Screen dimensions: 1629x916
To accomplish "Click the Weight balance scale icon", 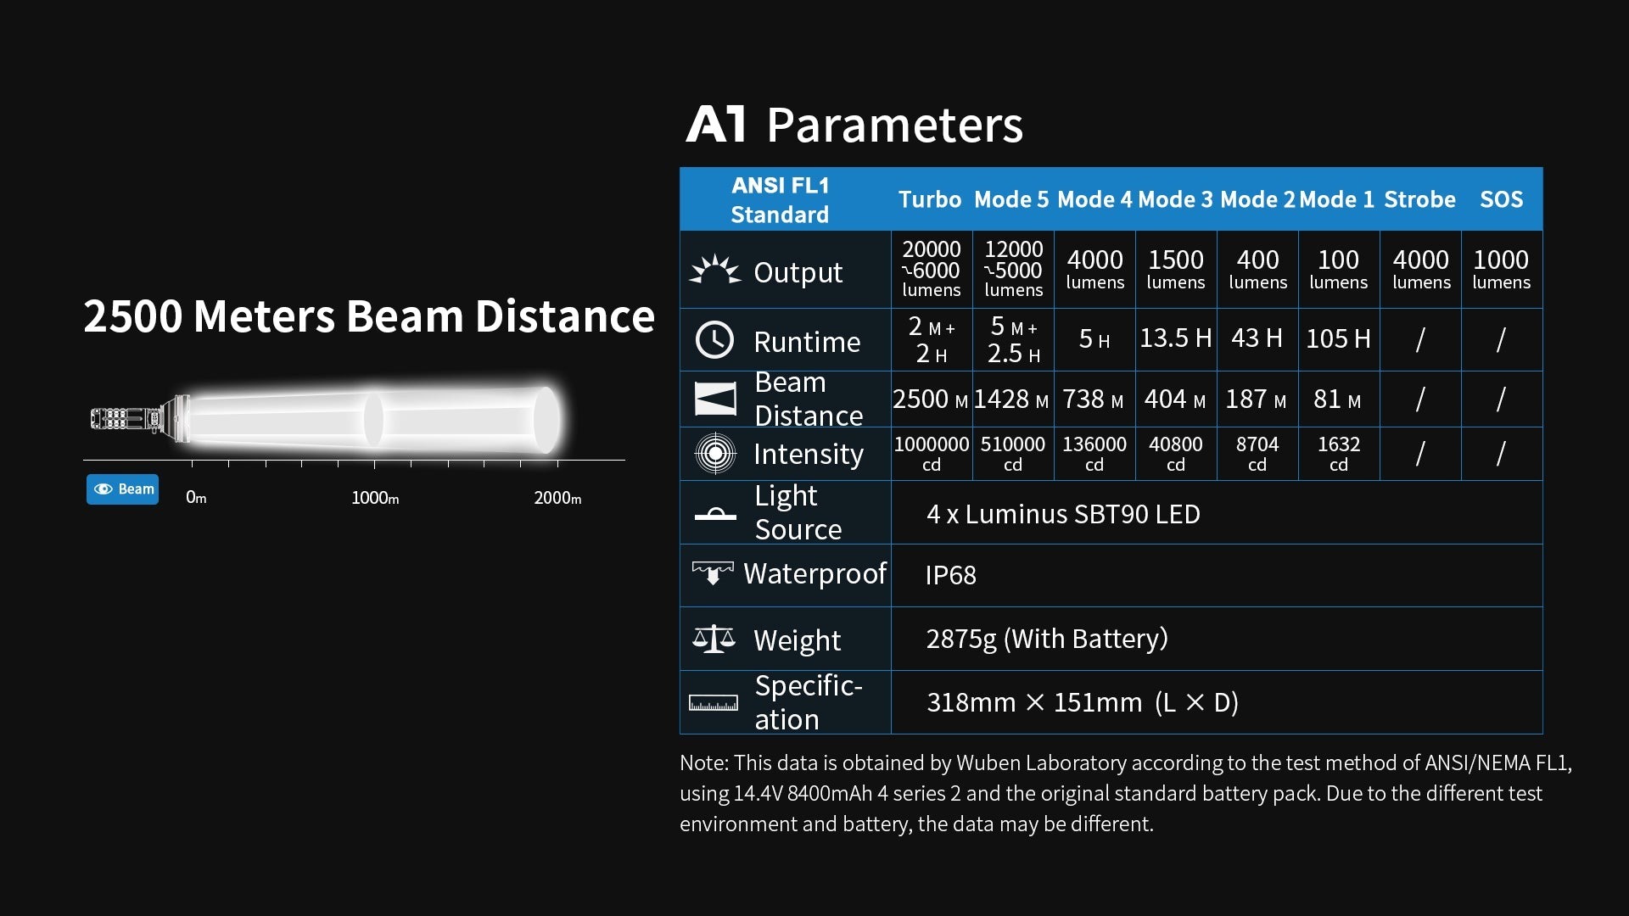I will coord(714,639).
